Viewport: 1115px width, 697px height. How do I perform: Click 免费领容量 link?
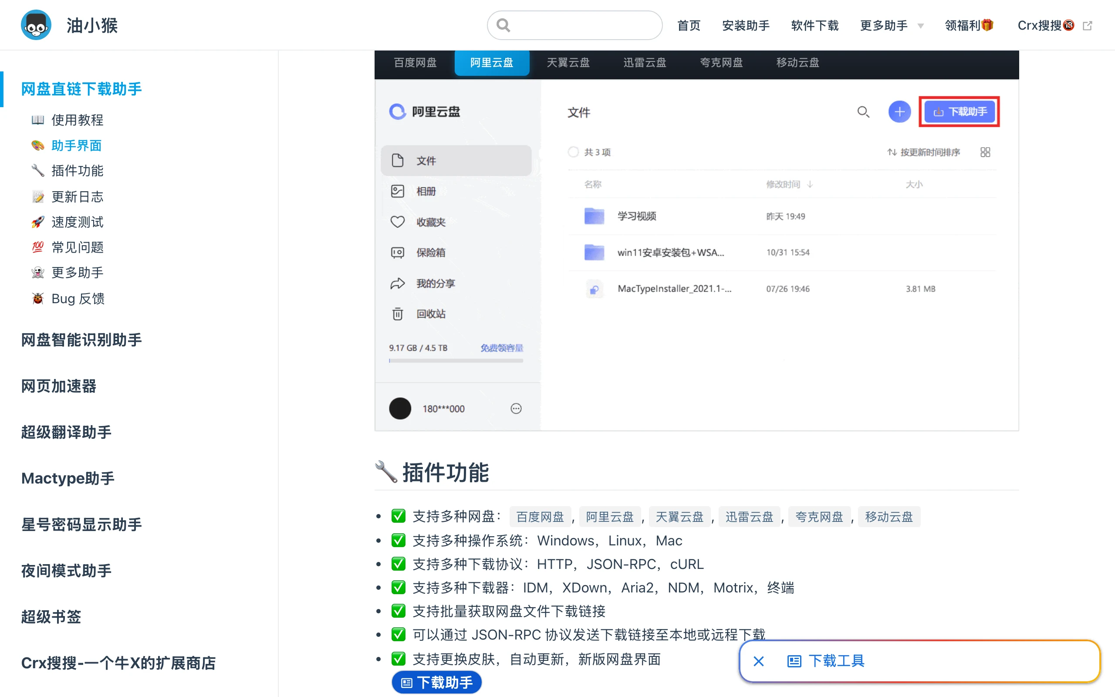(x=502, y=348)
